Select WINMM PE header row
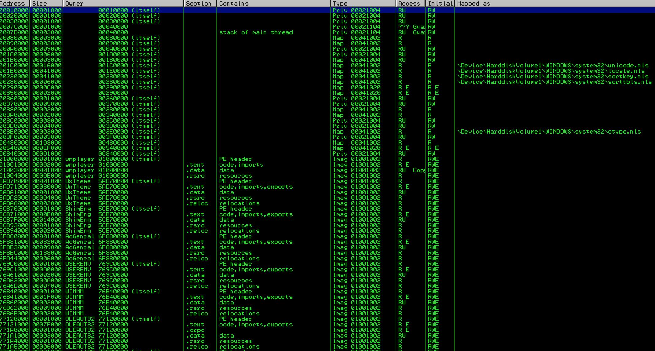This screenshot has height=351, width=655. pos(236,292)
